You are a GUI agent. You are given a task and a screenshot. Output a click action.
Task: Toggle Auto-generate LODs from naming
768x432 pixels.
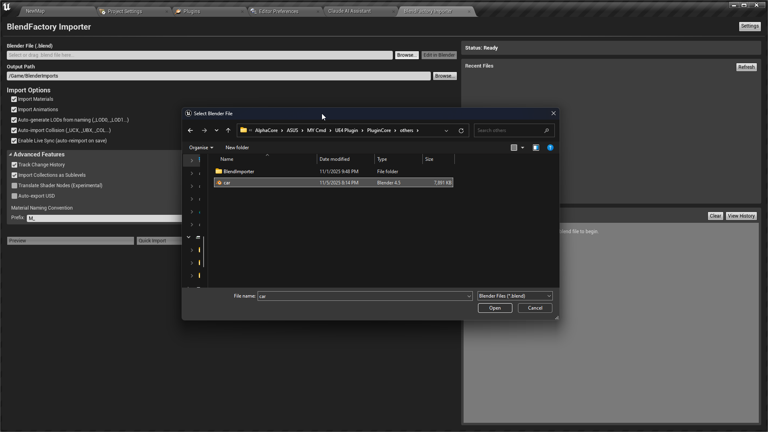click(14, 120)
